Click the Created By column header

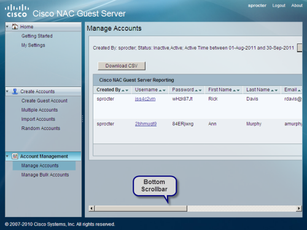tap(109, 90)
